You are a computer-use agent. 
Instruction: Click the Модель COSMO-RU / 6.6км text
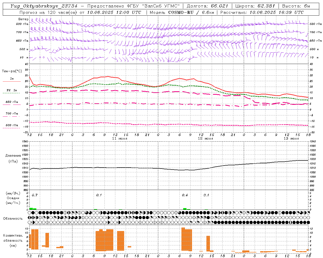pyautogui.click(x=182, y=12)
